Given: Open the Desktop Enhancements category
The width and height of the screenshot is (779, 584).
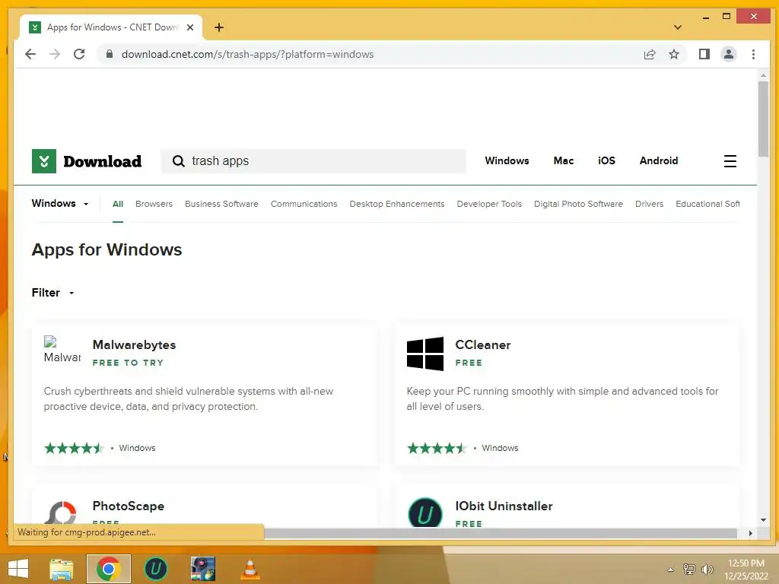Looking at the screenshot, I should pyautogui.click(x=397, y=204).
